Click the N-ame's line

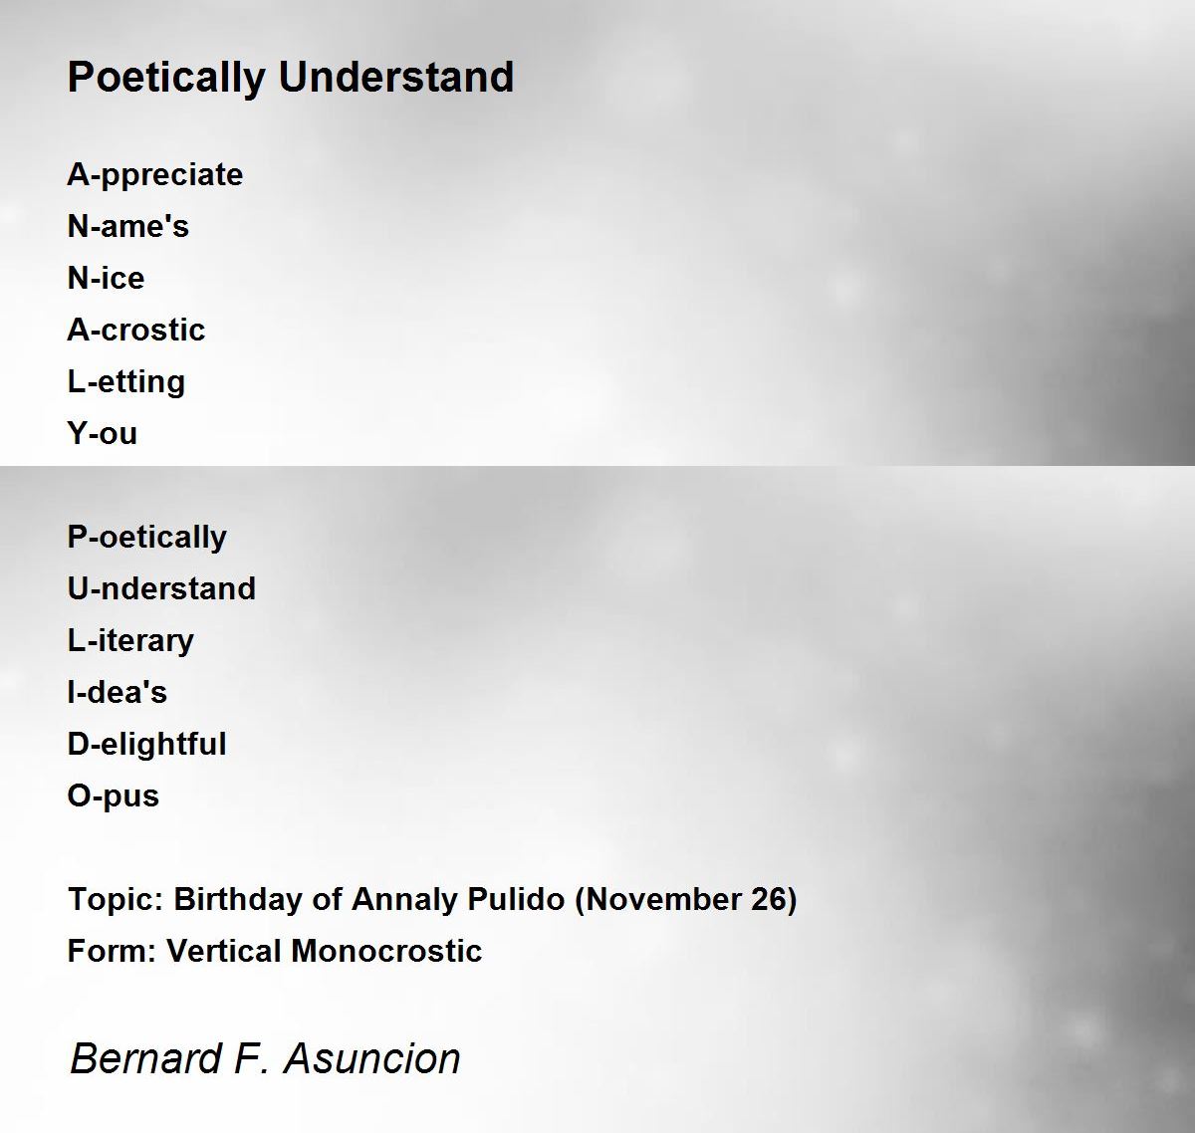click(128, 226)
